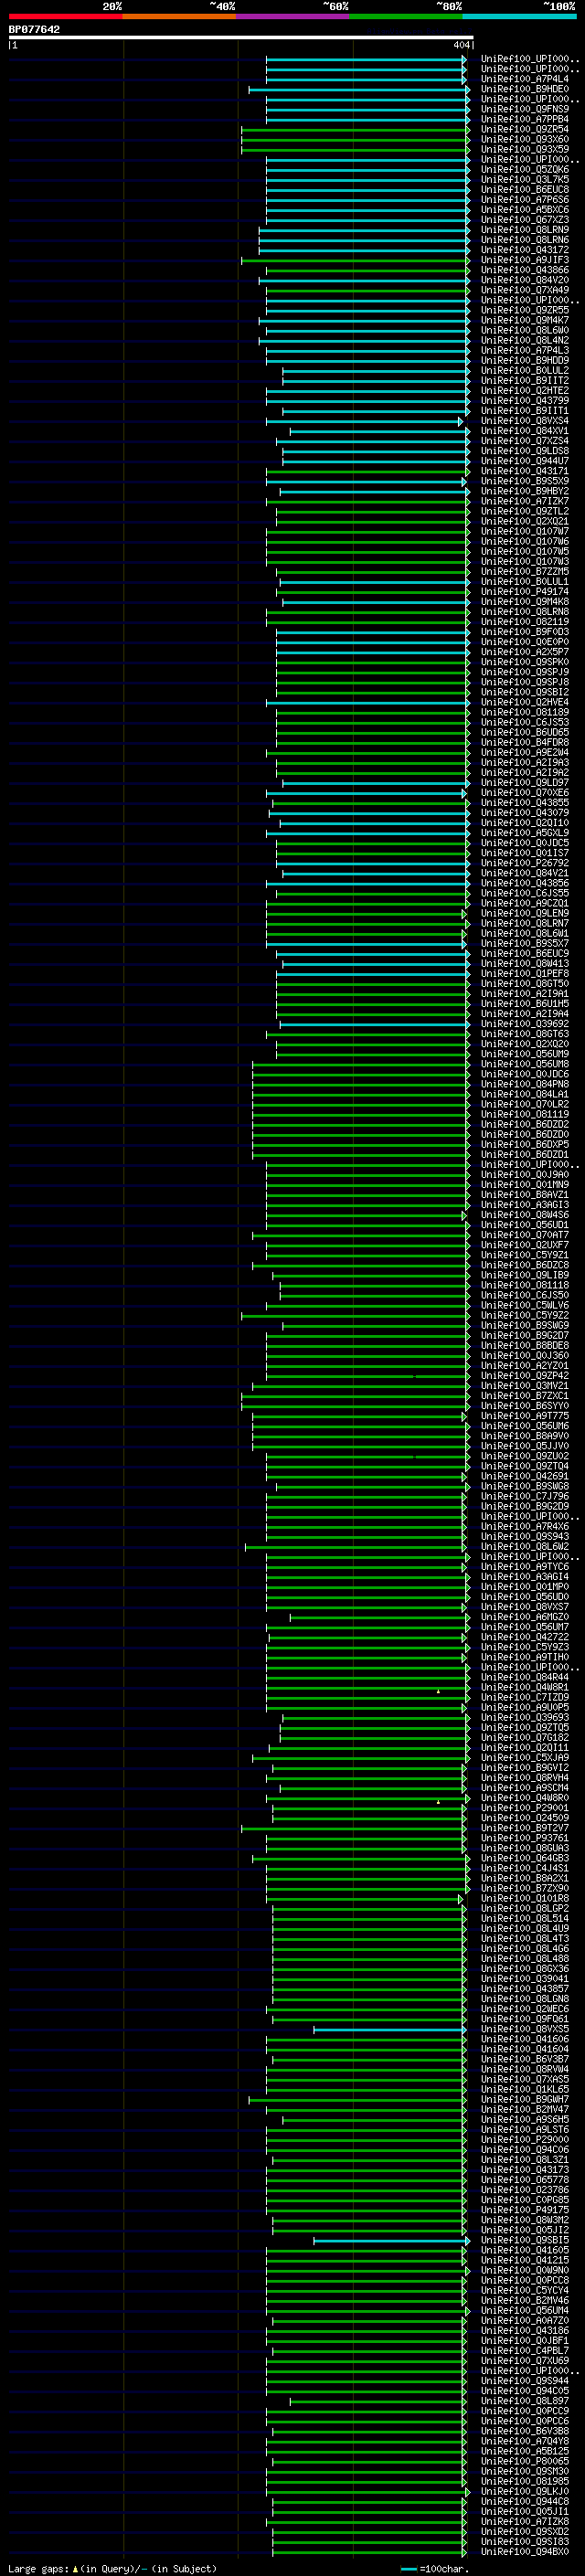Open hit label UniRef100_A7R4X6

tap(524, 1526)
